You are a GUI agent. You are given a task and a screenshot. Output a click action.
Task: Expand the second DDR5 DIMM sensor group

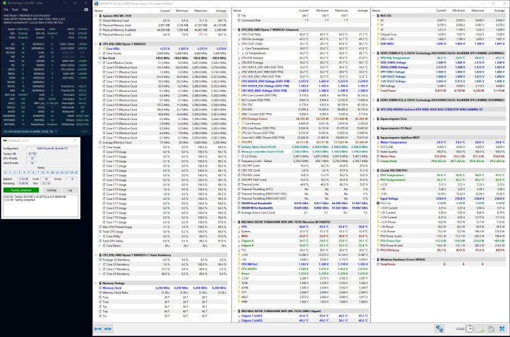[374, 100]
